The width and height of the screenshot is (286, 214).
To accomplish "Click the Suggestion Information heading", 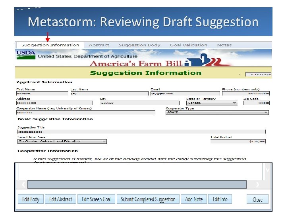I will pos(145,73).
